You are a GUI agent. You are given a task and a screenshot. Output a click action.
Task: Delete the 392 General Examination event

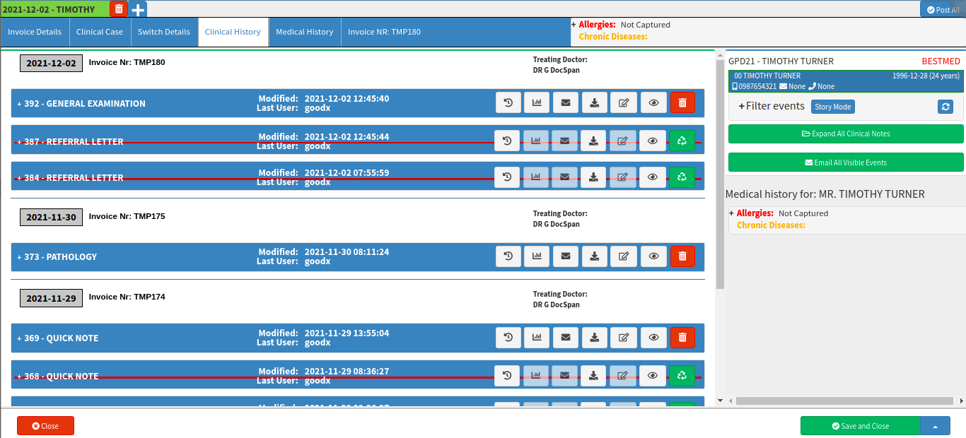[x=682, y=103]
